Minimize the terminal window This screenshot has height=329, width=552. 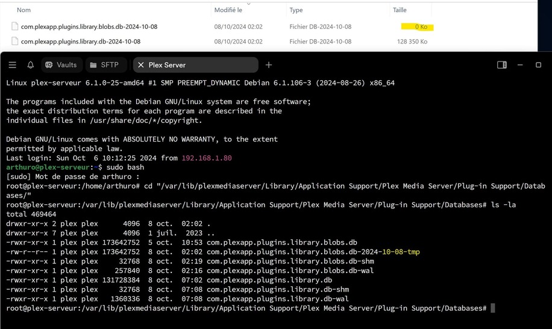pyautogui.click(x=520, y=65)
